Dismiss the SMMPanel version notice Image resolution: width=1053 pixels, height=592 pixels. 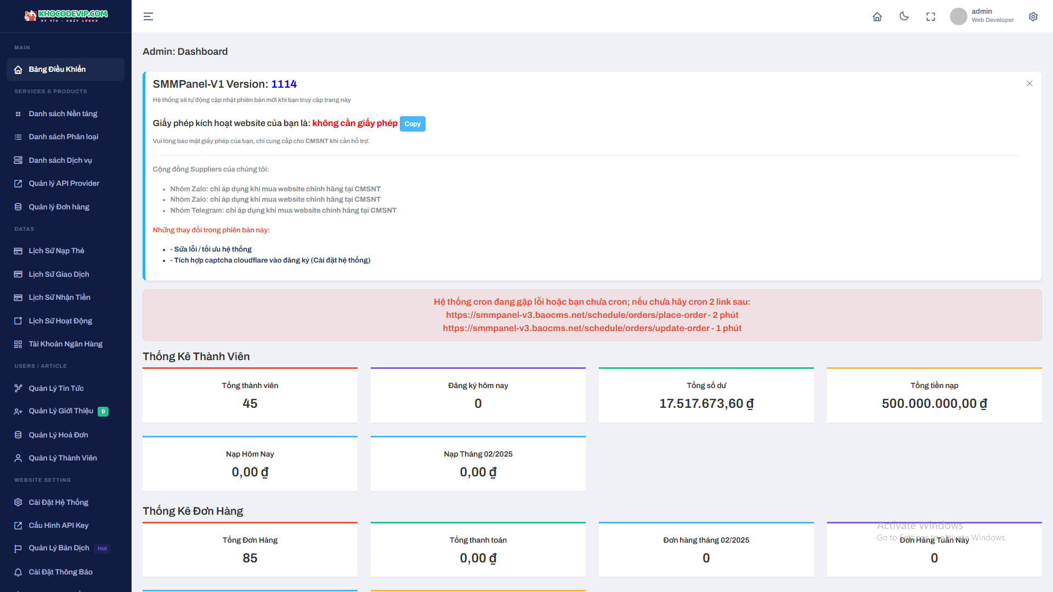point(1029,83)
